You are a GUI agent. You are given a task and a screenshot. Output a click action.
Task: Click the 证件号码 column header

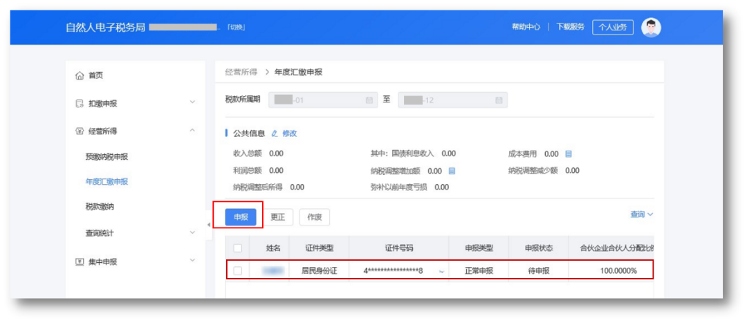point(399,248)
